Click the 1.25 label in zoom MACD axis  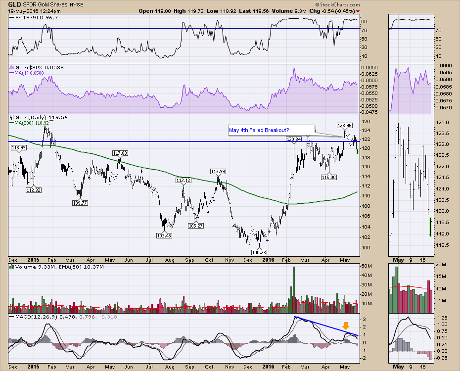442,318
